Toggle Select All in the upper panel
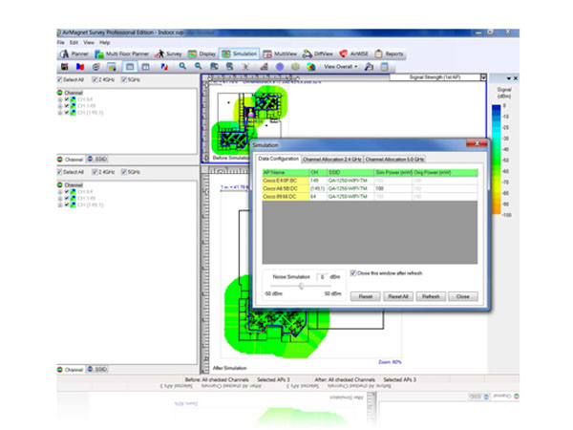Image resolution: width=573 pixels, height=430 pixels. [x=59, y=79]
